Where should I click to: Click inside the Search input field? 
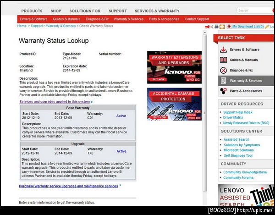[x=255, y=11]
